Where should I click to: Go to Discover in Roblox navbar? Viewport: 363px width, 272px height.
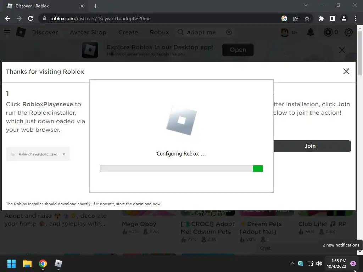click(x=45, y=32)
